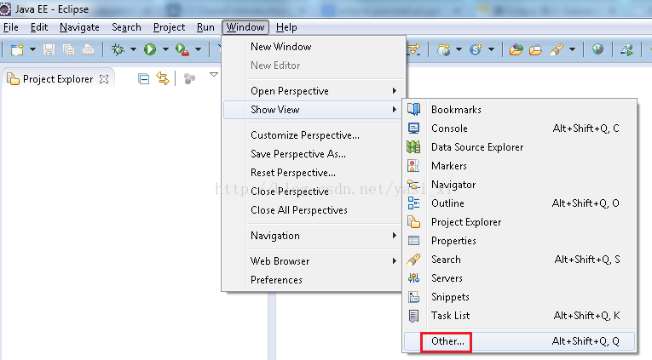Close the open Window menu
The height and width of the screenshot is (360, 652).
click(x=245, y=27)
